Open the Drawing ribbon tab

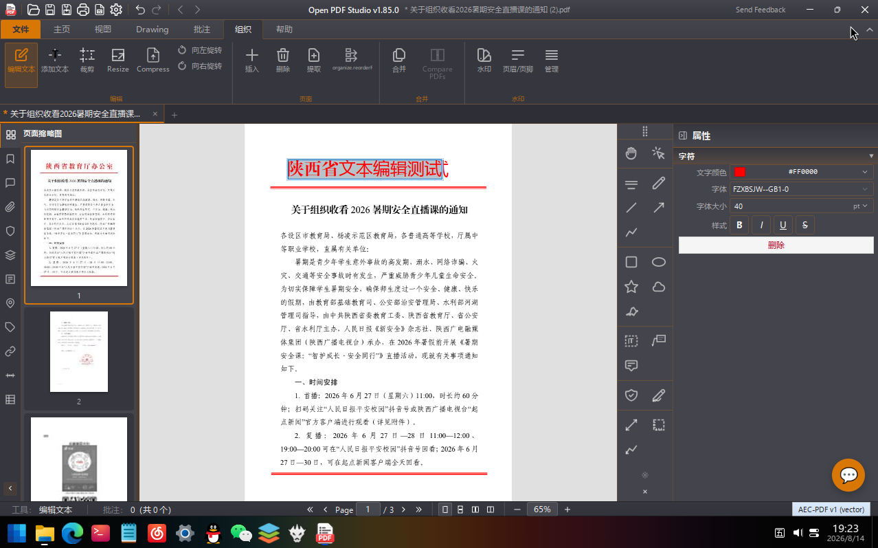(153, 30)
